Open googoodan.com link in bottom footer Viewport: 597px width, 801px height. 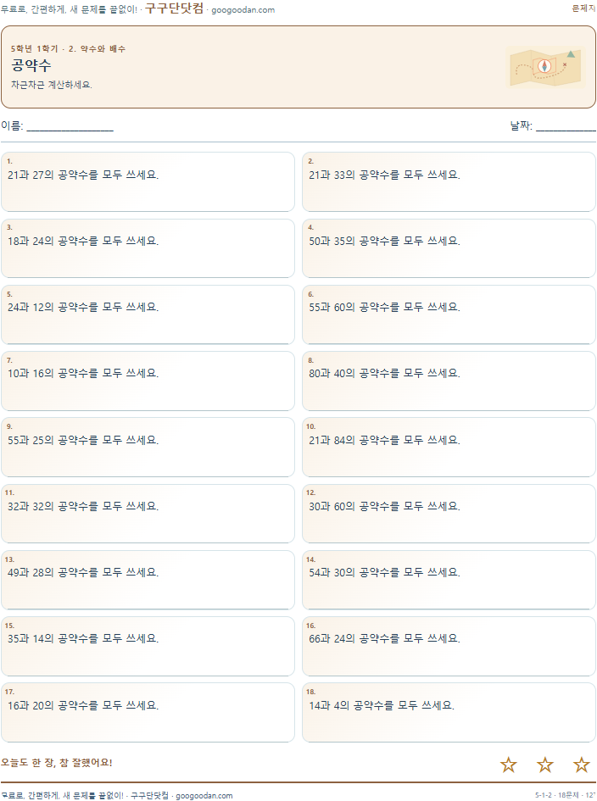[204, 795]
